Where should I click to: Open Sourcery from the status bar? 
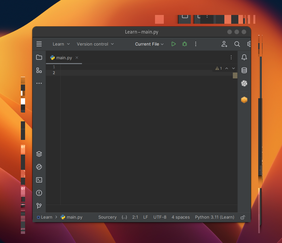(107, 217)
